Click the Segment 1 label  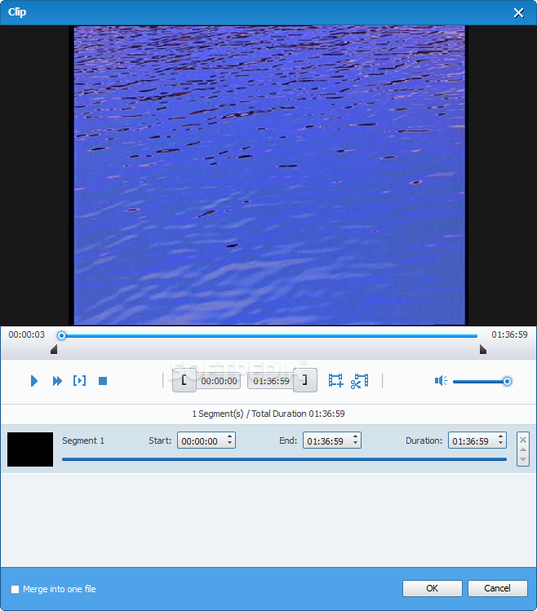[x=83, y=441]
